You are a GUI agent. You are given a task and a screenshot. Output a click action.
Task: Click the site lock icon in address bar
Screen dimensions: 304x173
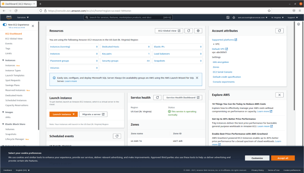[x=45, y=11]
